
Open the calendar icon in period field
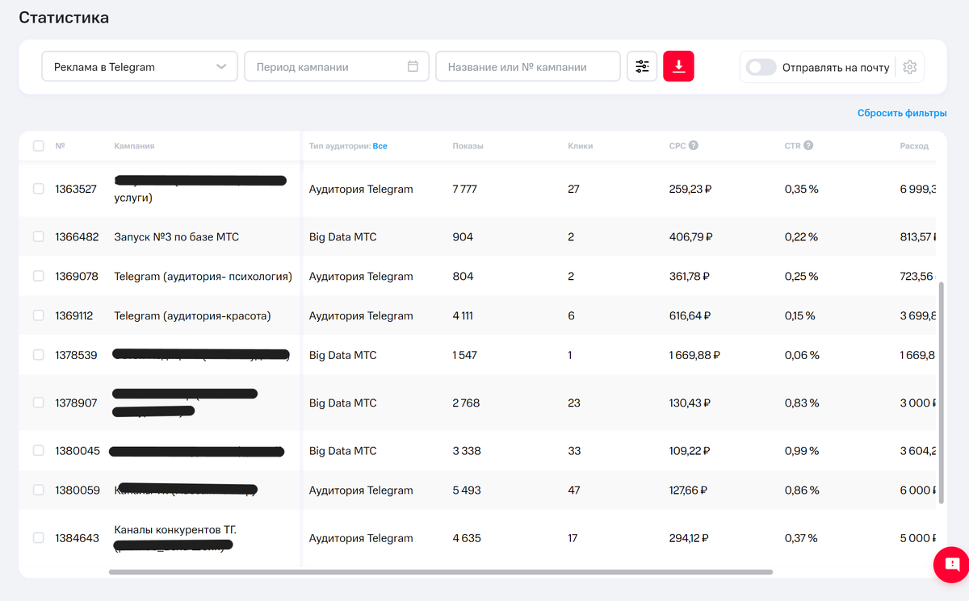pos(413,67)
